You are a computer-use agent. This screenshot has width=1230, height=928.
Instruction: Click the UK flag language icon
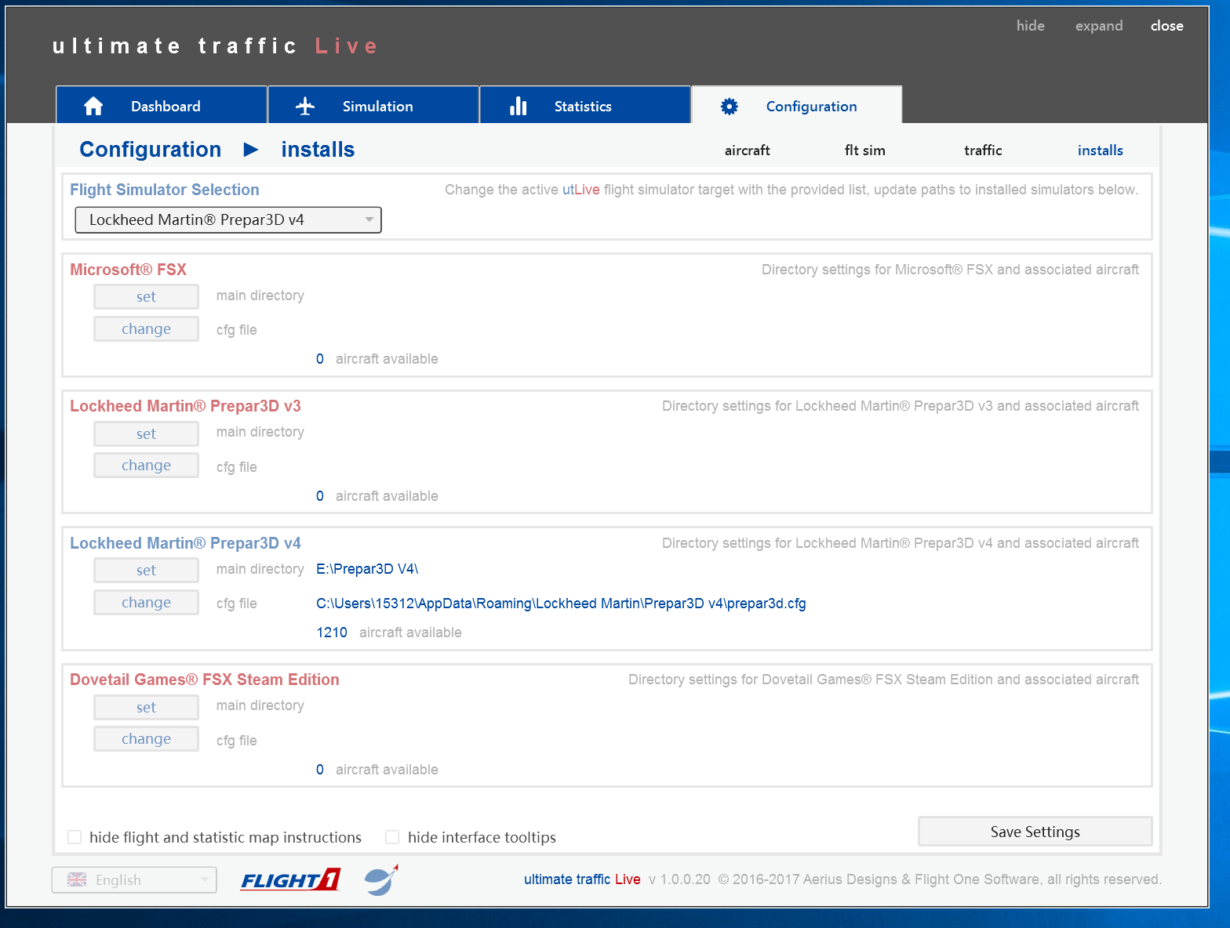(77, 880)
